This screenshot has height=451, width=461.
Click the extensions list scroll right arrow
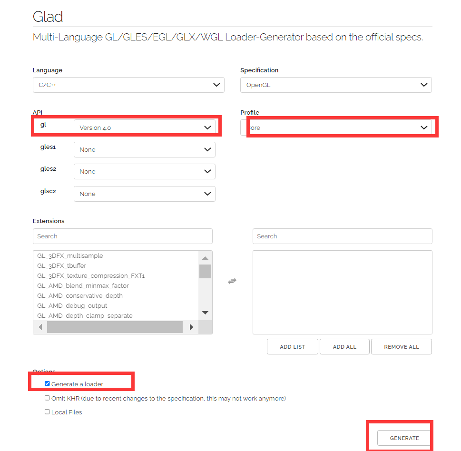tap(191, 327)
